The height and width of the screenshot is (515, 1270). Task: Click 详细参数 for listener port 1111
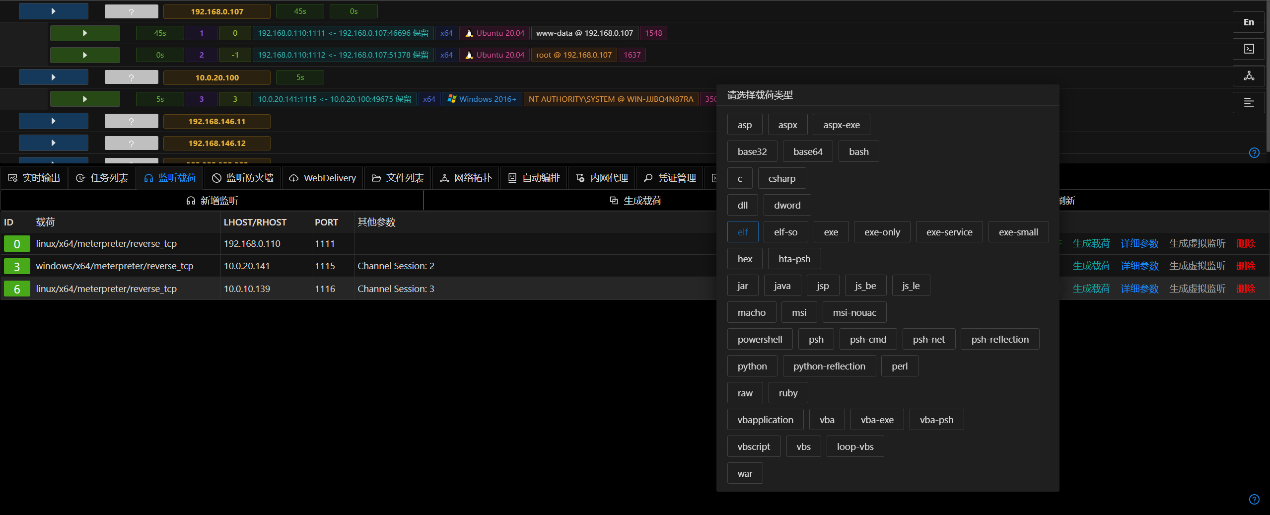pyautogui.click(x=1139, y=243)
